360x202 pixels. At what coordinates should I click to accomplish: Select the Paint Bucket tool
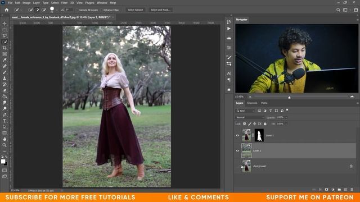click(4, 97)
